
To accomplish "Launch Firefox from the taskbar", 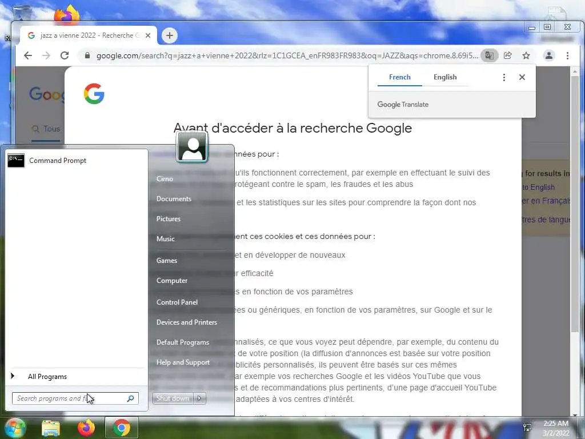I will (x=86, y=428).
